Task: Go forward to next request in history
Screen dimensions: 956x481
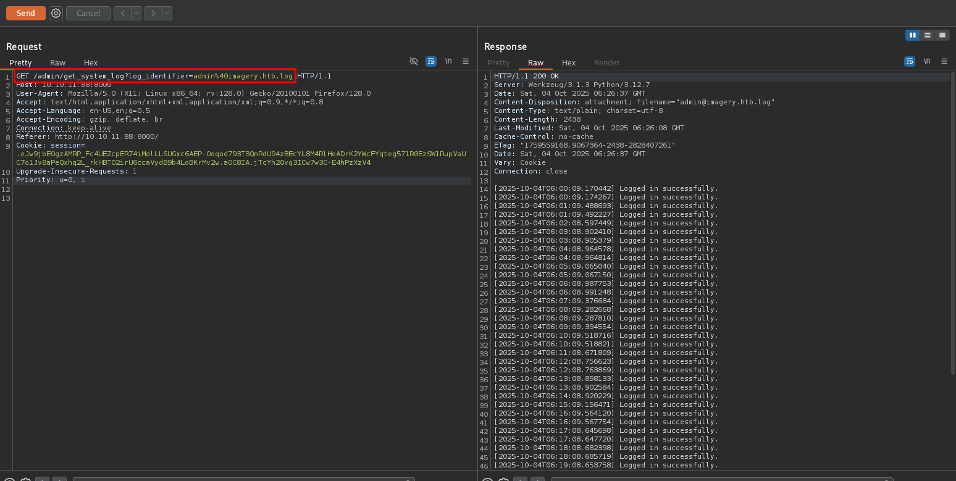Action: [153, 13]
